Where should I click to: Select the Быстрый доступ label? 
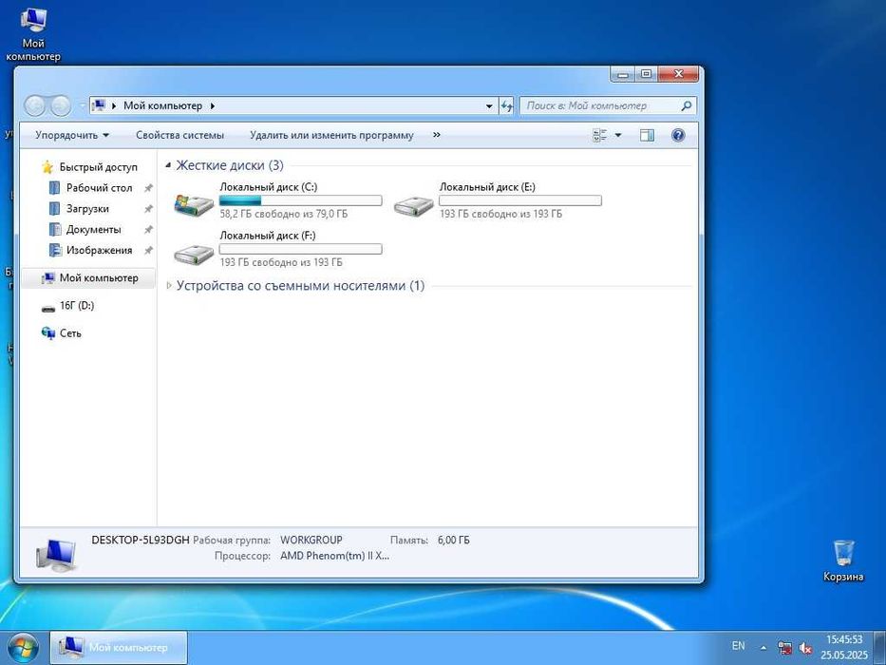[99, 167]
